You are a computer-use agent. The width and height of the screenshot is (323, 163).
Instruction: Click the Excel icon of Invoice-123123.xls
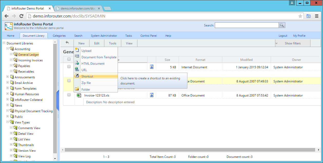[x=79, y=95]
